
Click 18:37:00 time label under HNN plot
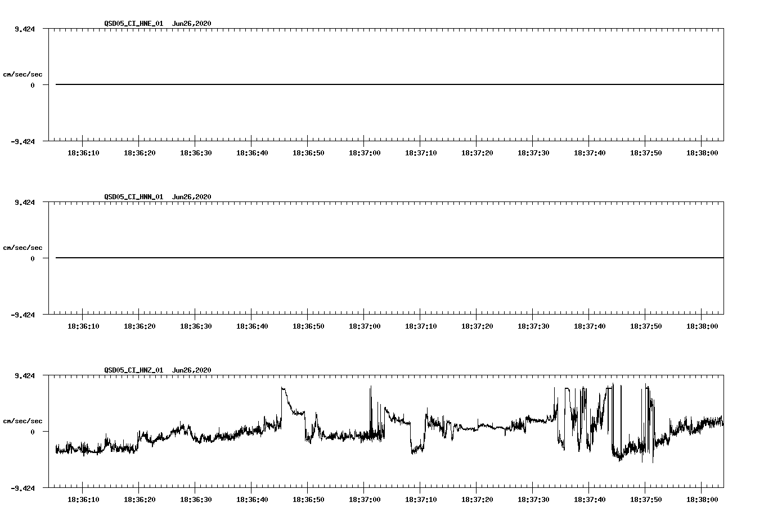pos(365,326)
